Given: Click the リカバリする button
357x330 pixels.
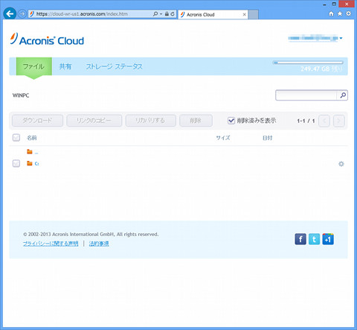Looking at the screenshot, I should coord(151,121).
